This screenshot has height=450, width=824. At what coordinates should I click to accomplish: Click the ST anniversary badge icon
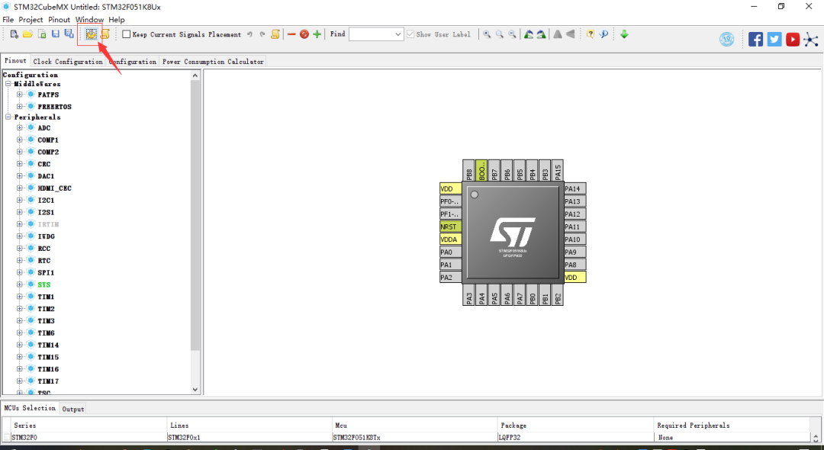[x=727, y=40]
